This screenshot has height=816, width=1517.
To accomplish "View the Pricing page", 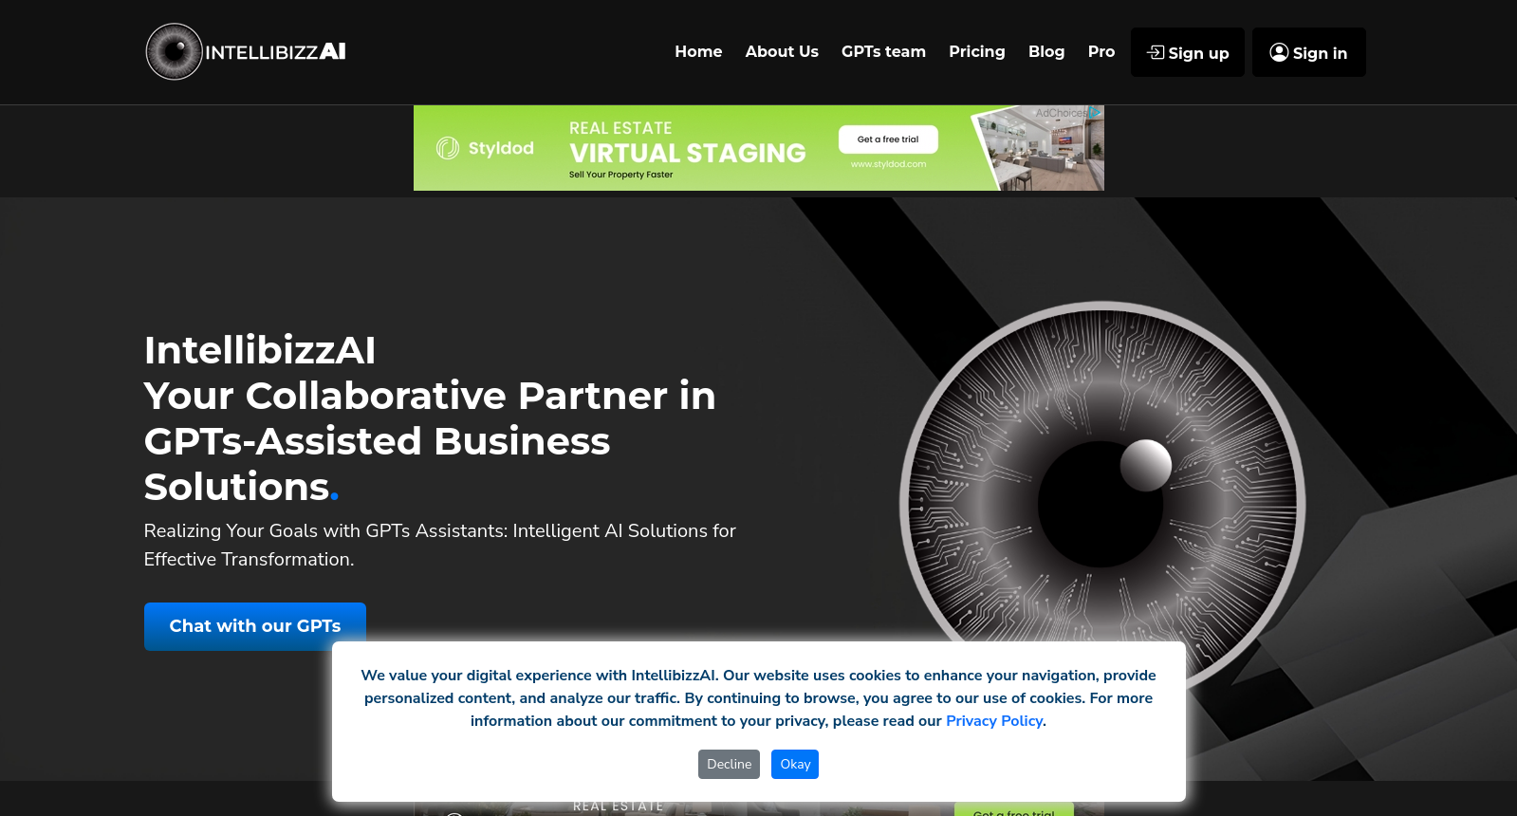I will pyautogui.click(x=976, y=51).
